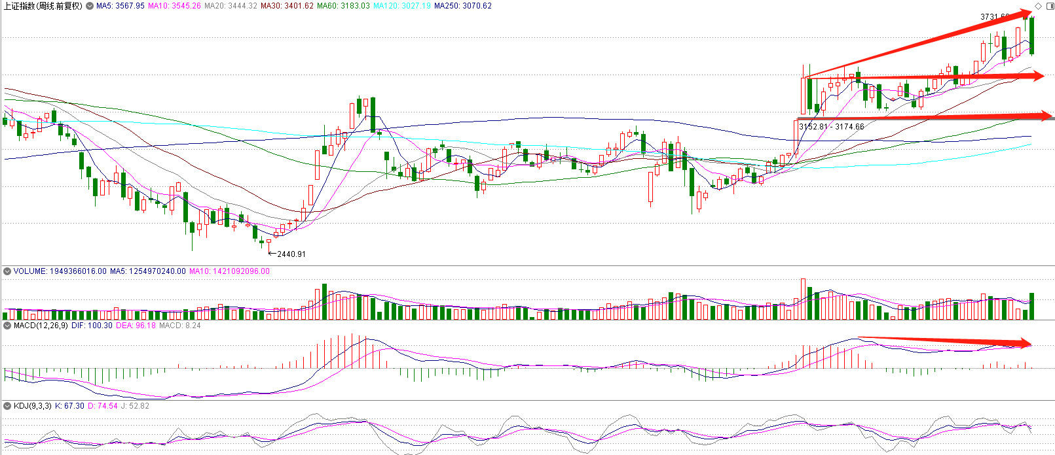The width and height of the screenshot is (1055, 455).
Task: Click the MA30: 3401.62 dark red label
Action: coord(287,6)
